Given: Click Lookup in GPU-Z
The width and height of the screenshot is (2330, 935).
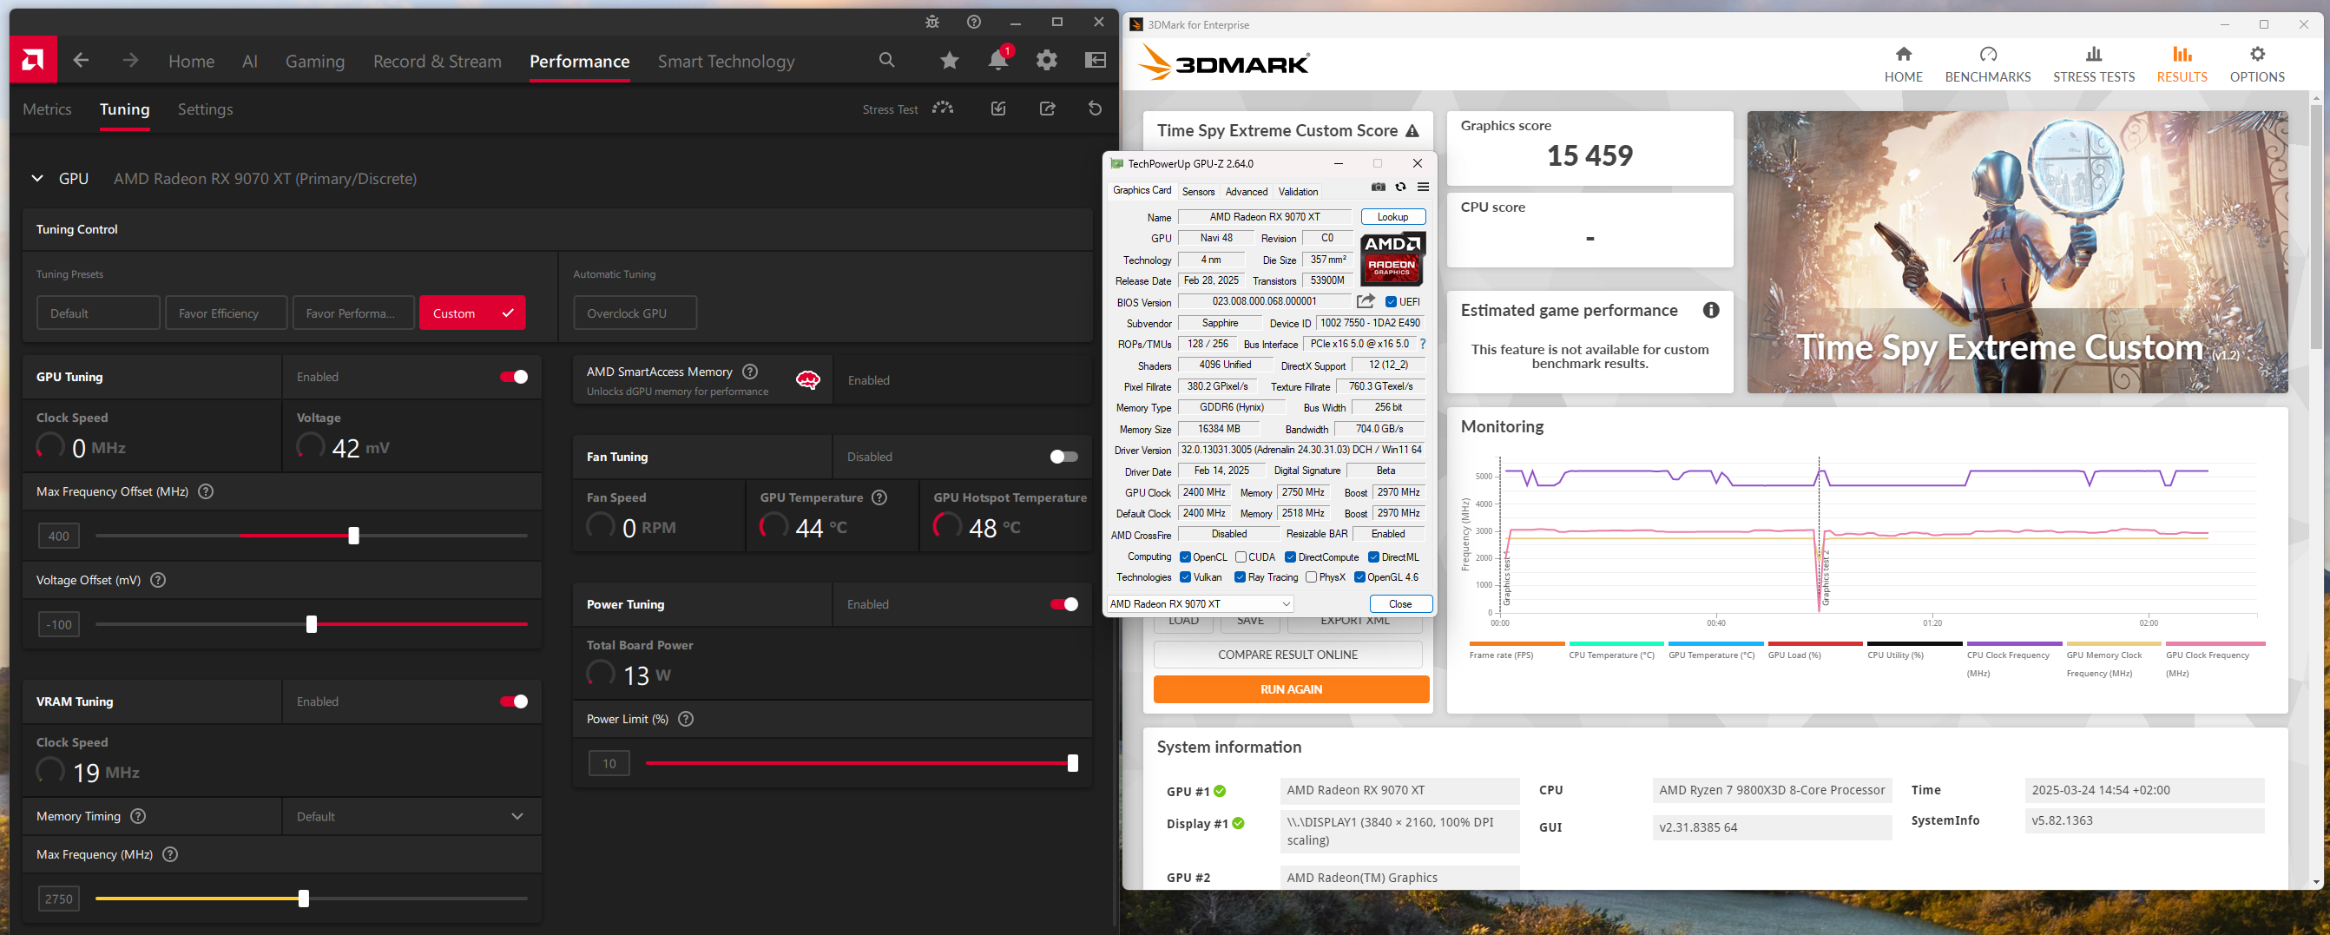Looking at the screenshot, I should point(1393,216).
